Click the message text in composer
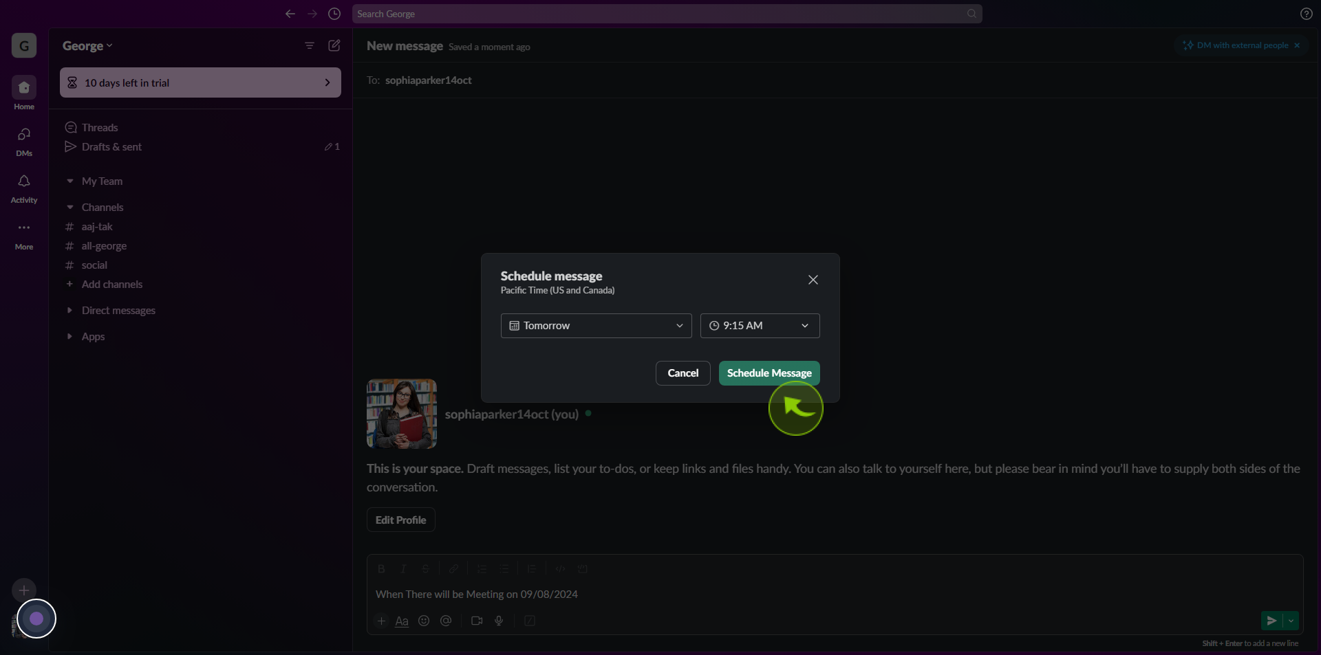Screen dimensions: 1321x655 (x=477, y=595)
